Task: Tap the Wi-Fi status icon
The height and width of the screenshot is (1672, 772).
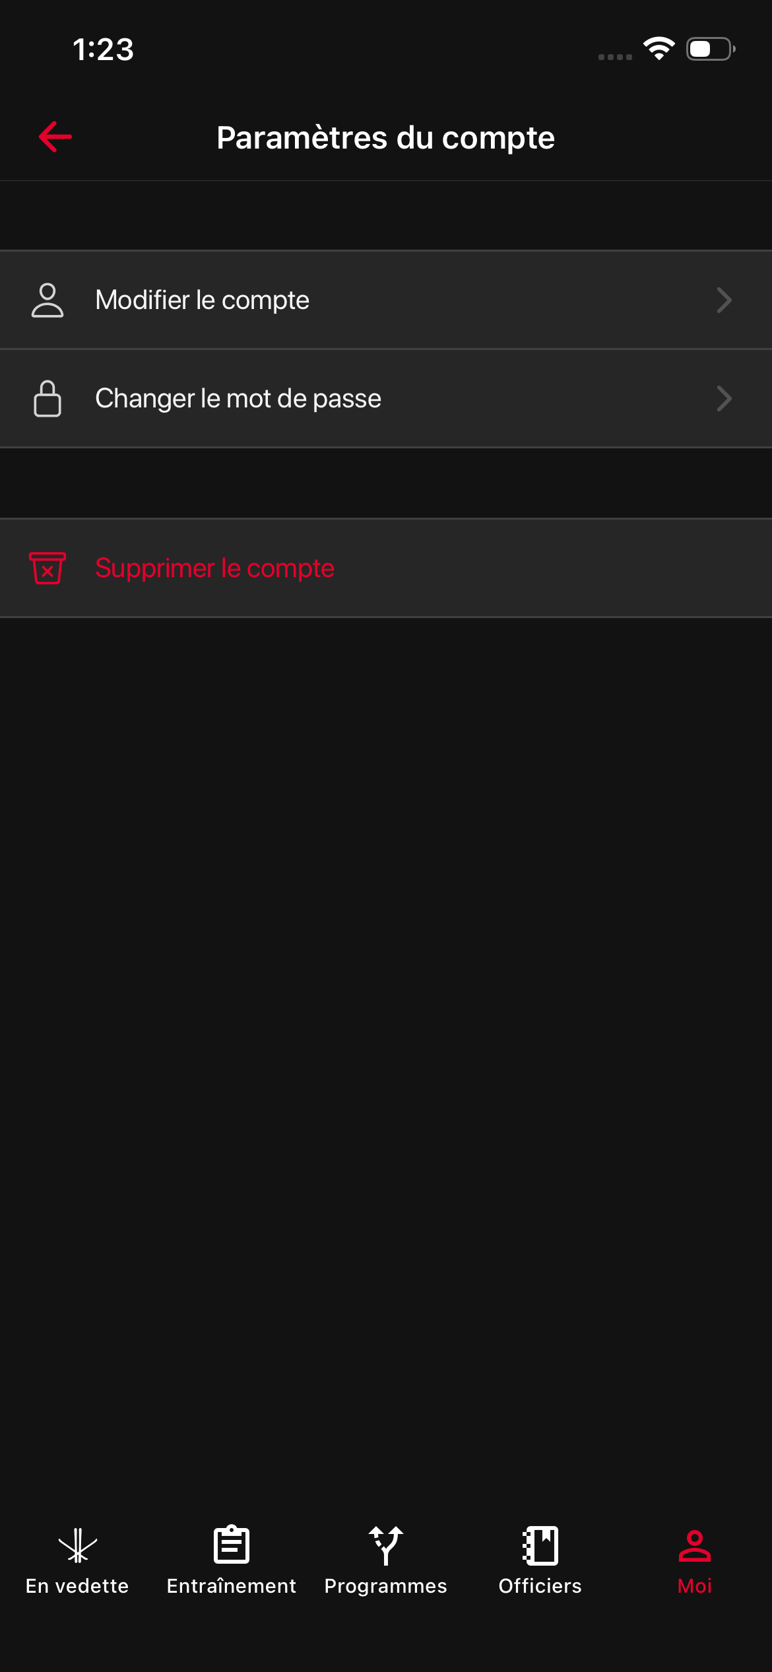Action: pyautogui.click(x=659, y=49)
